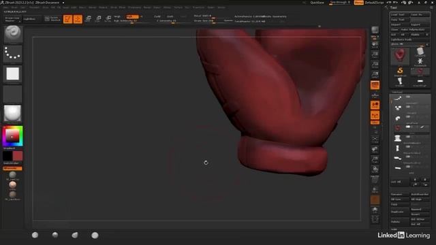Open the Dots stroke type selector
This screenshot has height=245, width=436.
(x=12, y=54)
